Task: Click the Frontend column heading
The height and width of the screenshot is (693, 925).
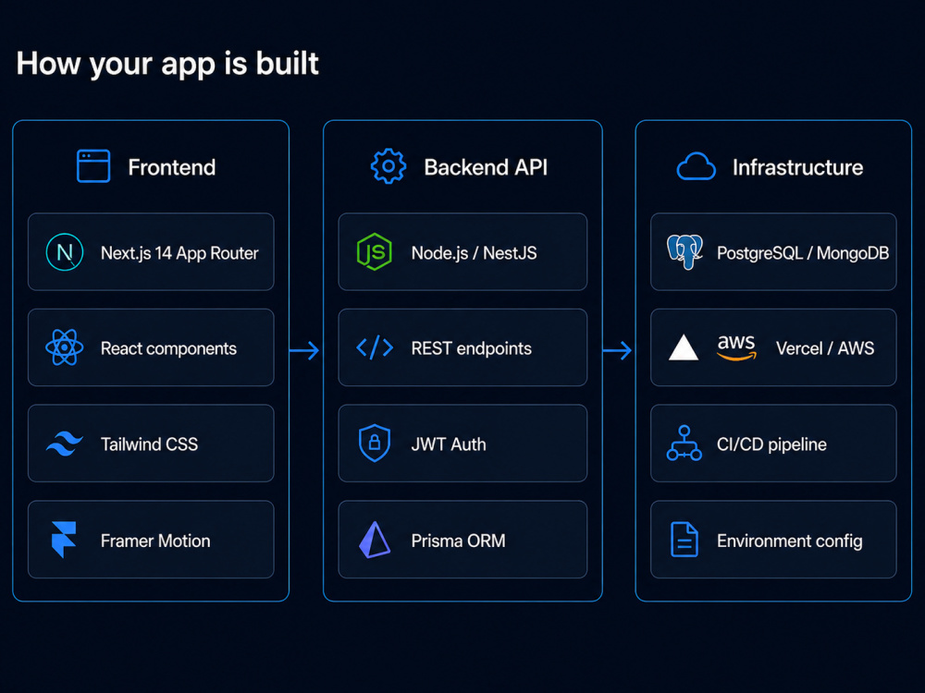Action: pos(172,167)
